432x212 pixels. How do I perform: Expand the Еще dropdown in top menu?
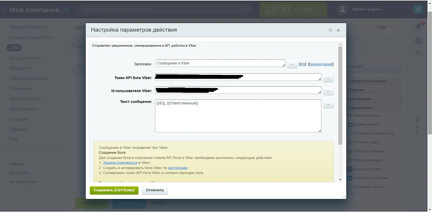[x=384, y=27]
